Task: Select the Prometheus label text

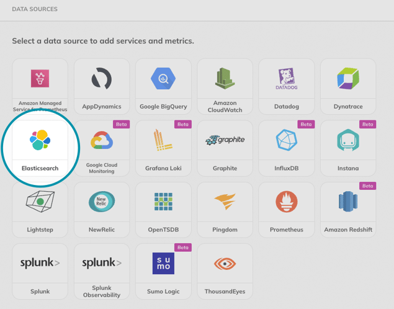Action: [287, 230]
